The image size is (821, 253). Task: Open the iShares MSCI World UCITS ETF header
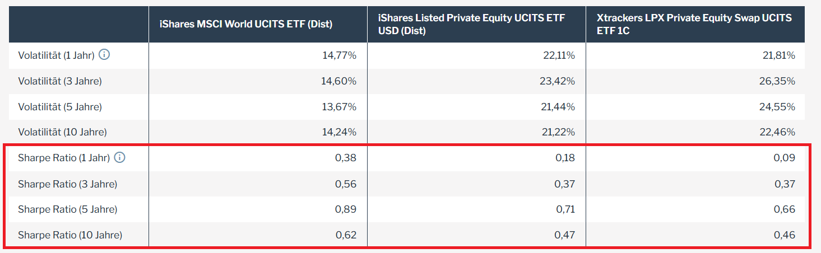click(245, 24)
